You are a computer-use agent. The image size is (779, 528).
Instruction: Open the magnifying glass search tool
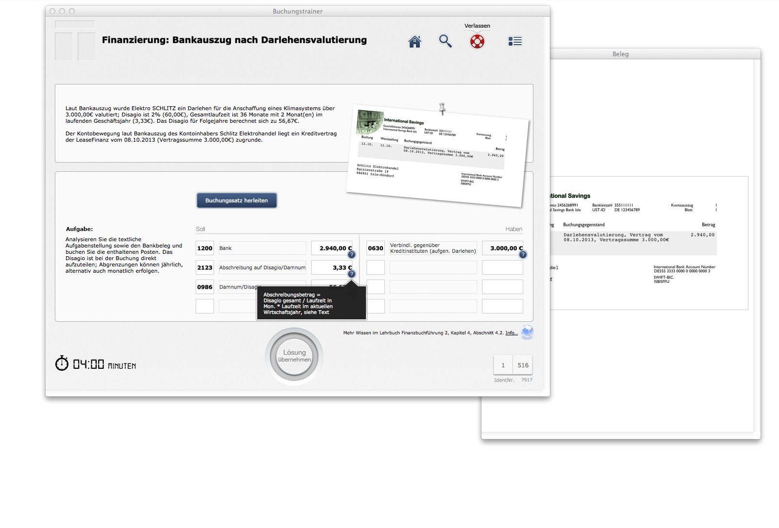point(445,41)
